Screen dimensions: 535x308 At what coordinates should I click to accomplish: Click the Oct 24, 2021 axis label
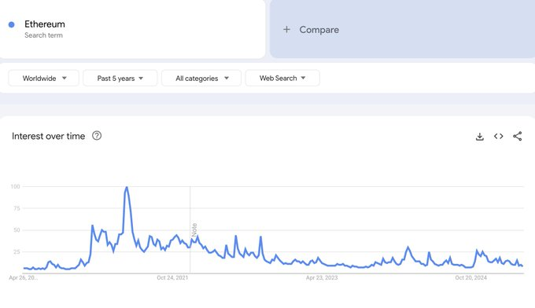point(172,277)
